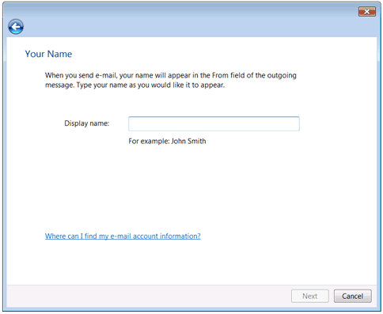This screenshot has height=314, width=383.
Task: Cancel the e-mail account setup
Action: tap(353, 296)
